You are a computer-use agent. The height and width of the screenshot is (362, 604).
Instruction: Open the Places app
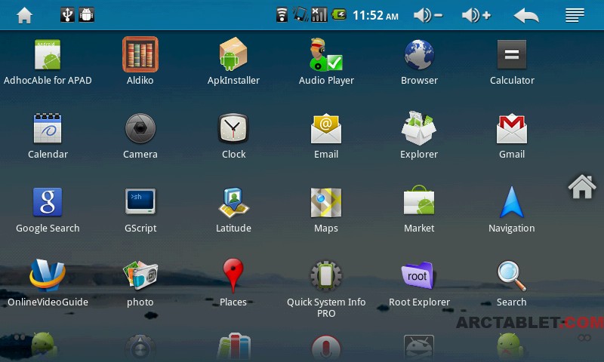point(233,275)
